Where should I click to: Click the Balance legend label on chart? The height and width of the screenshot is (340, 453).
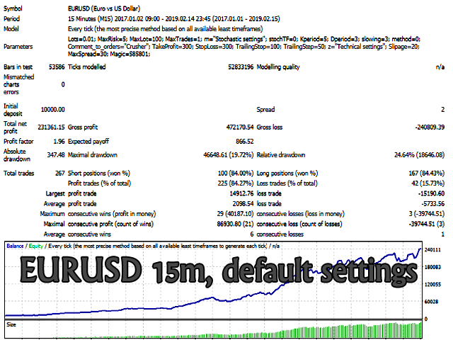15,245
